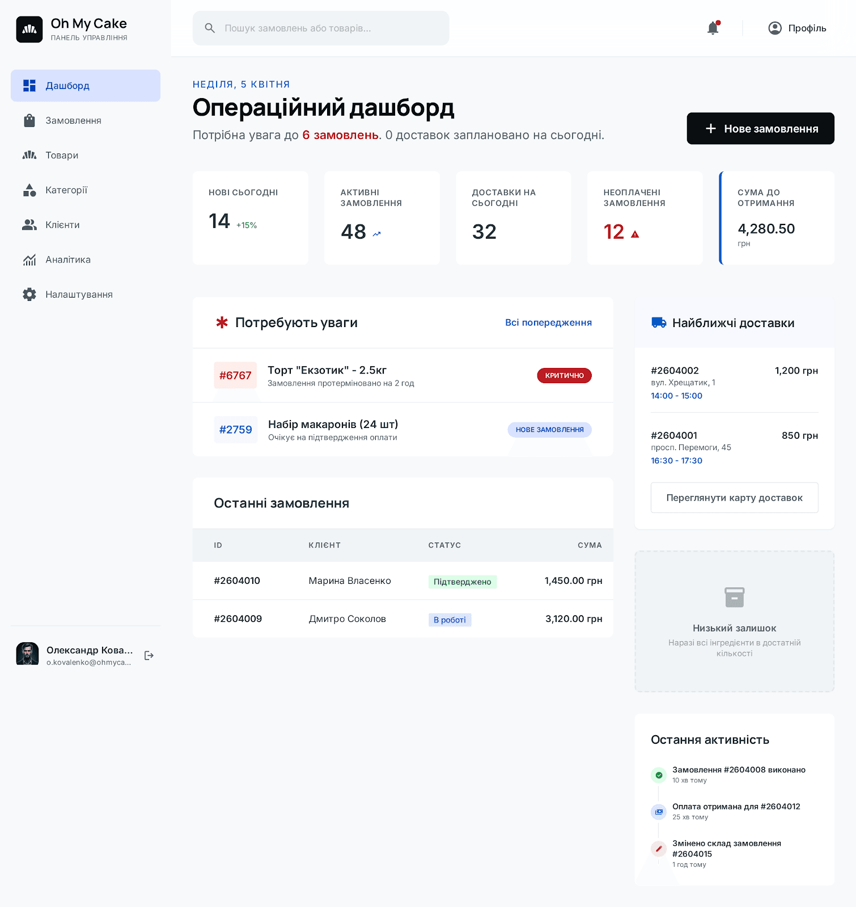
Task: Click the logout icon beside Олександр
Action: 149,655
